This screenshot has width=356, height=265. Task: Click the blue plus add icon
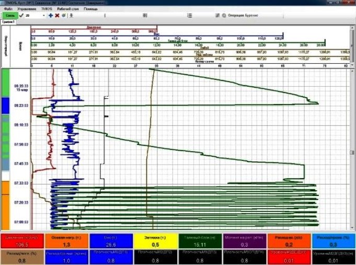click(51, 16)
